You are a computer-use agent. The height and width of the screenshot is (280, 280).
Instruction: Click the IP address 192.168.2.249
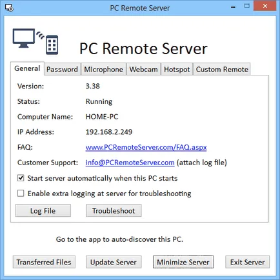pyautogui.click(x=109, y=132)
